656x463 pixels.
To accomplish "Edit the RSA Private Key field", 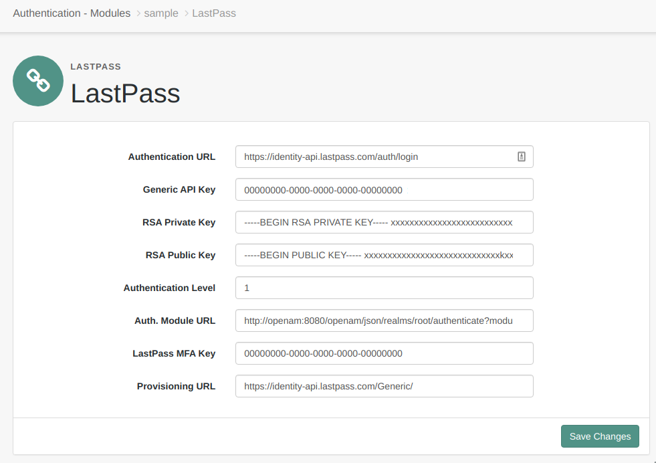I will click(x=384, y=222).
